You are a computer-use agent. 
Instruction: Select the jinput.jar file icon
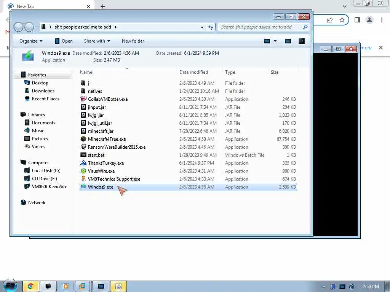83,107
